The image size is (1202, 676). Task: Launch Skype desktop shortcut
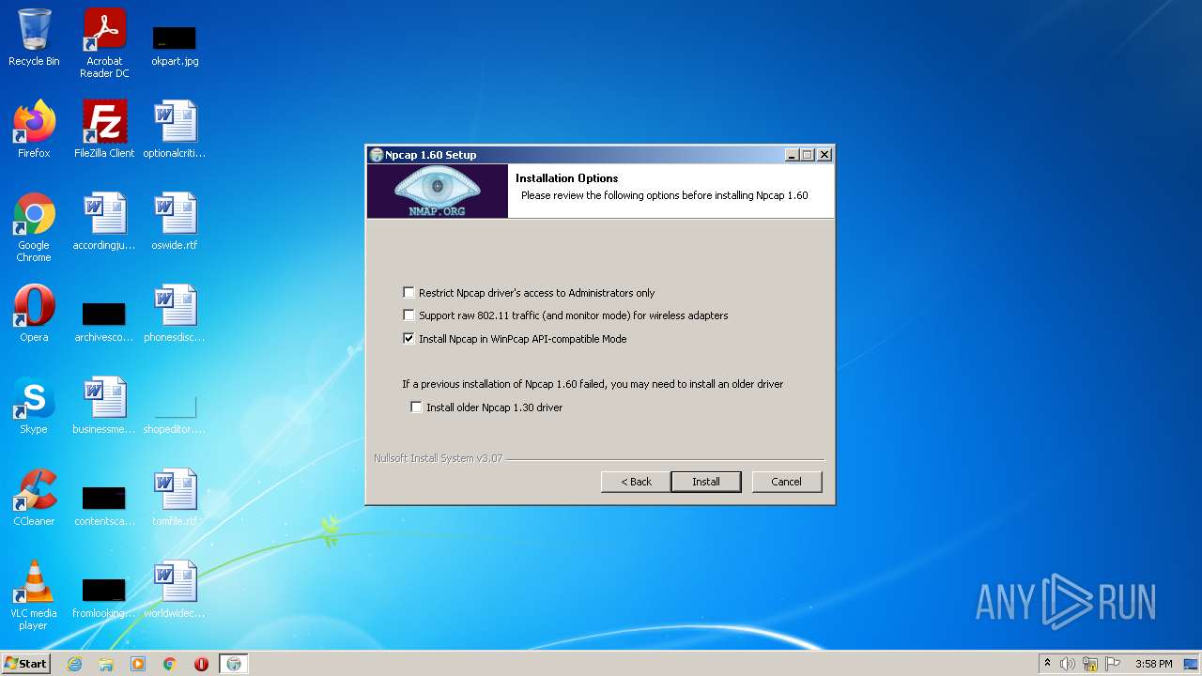click(x=34, y=406)
